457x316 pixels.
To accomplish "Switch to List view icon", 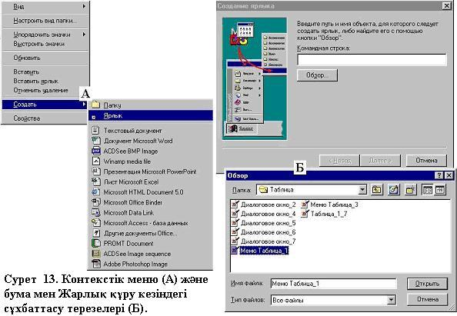I will (427, 190).
